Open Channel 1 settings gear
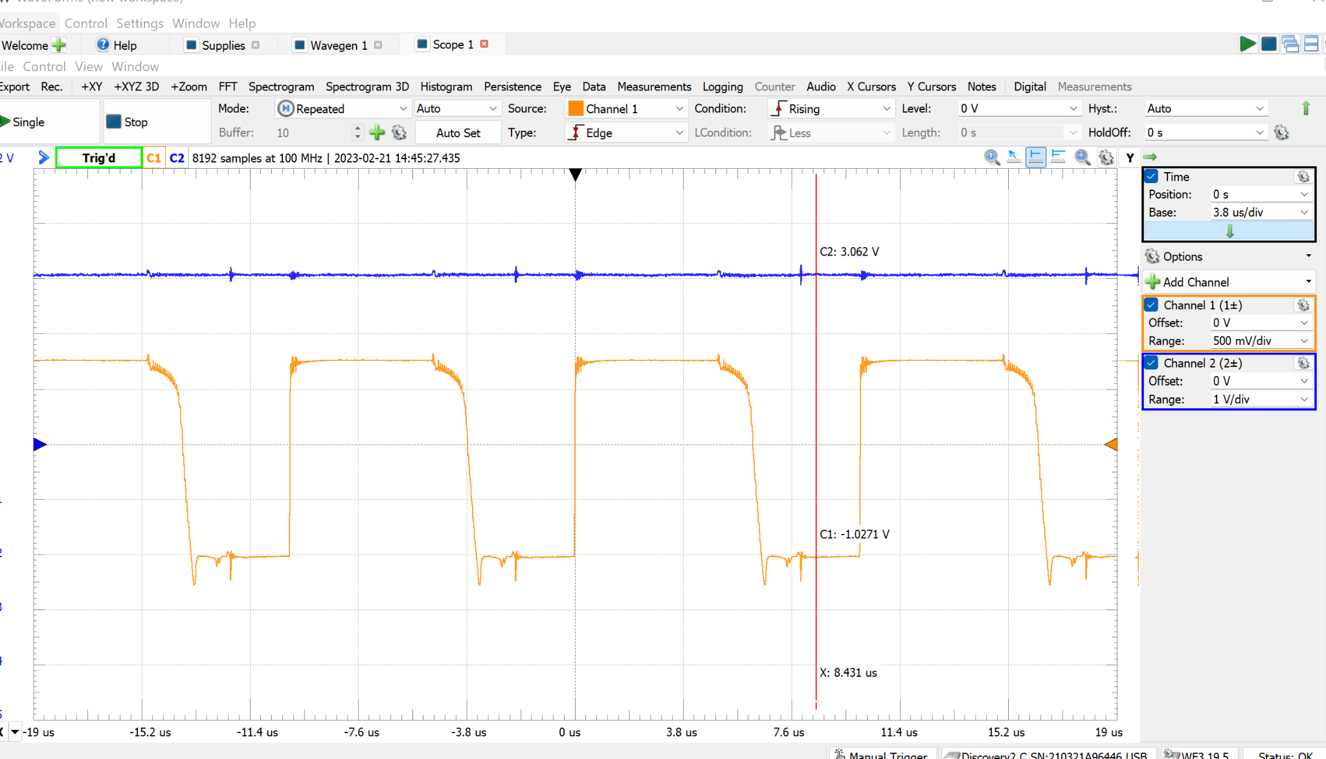Image resolution: width=1326 pixels, height=759 pixels. pyautogui.click(x=1303, y=305)
